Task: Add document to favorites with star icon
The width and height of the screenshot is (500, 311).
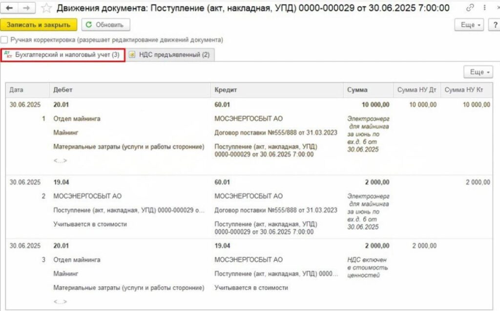Action: [x=46, y=8]
